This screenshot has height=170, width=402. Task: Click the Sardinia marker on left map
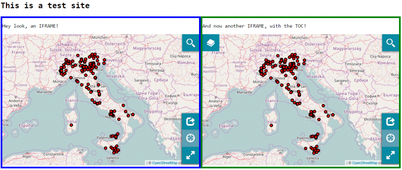point(71,125)
